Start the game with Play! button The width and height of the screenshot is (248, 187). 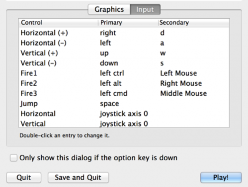pos(221,177)
